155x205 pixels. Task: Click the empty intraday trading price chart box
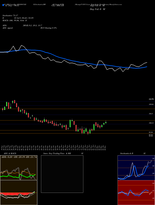[x=62, y=174]
